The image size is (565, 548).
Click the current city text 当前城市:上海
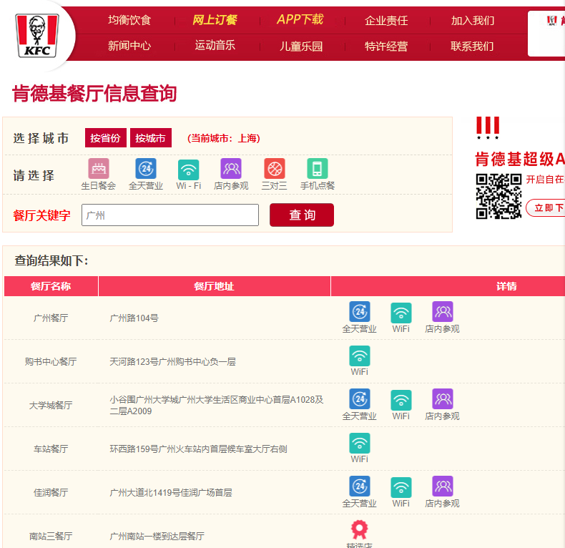(x=224, y=138)
